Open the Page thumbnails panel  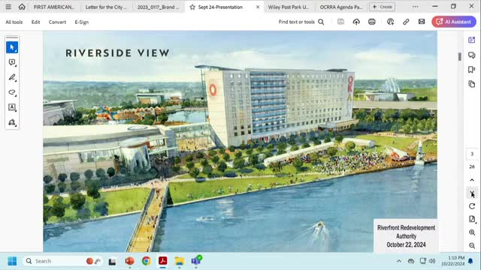tap(471, 84)
